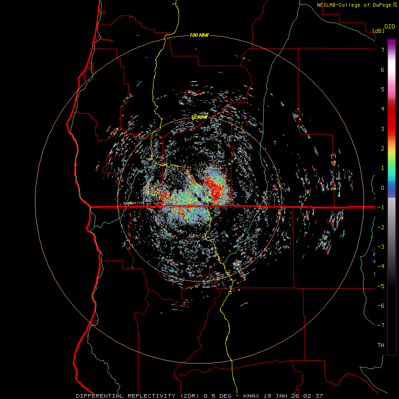The width and height of the screenshot is (399, 399).
Task: Click the 3 value on color scale
Action: (x=383, y=129)
